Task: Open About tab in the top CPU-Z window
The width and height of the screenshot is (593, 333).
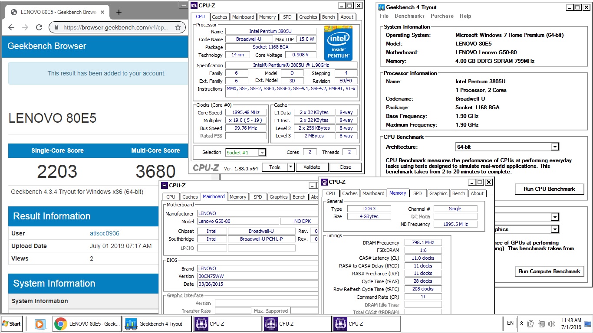Action: pos(347,17)
